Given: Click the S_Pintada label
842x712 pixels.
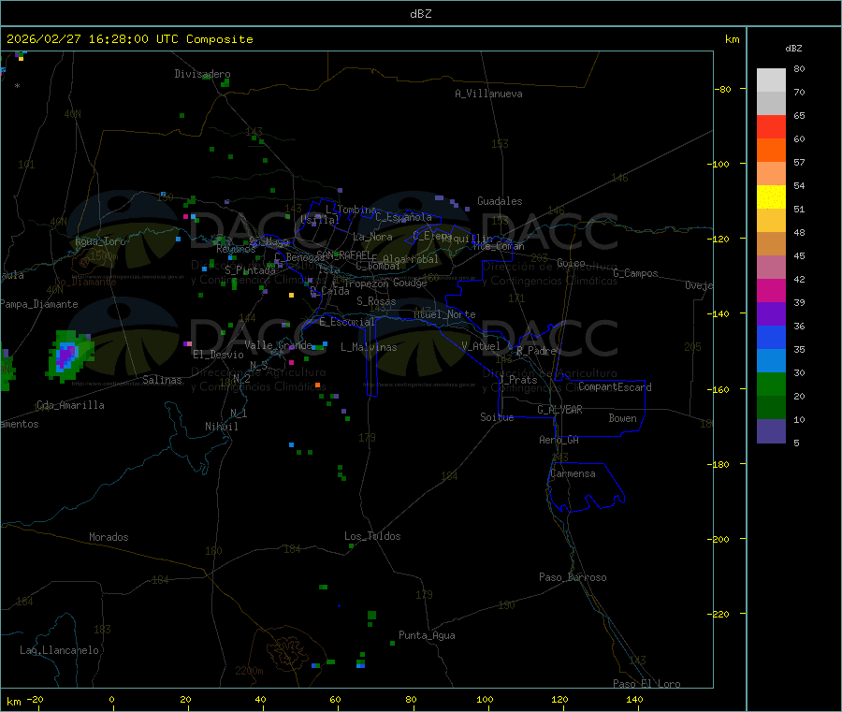Looking at the screenshot, I should (250, 270).
